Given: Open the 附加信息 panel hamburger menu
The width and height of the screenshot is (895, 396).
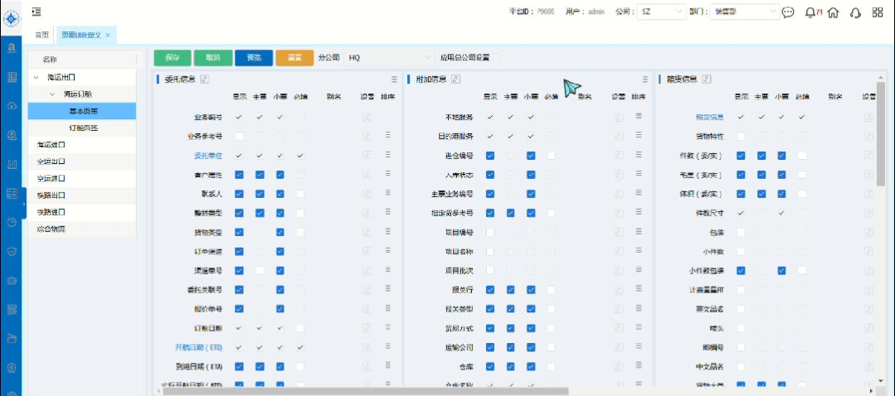Looking at the screenshot, I should [x=645, y=80].
